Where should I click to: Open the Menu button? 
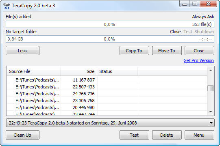[x=199, y=135]
